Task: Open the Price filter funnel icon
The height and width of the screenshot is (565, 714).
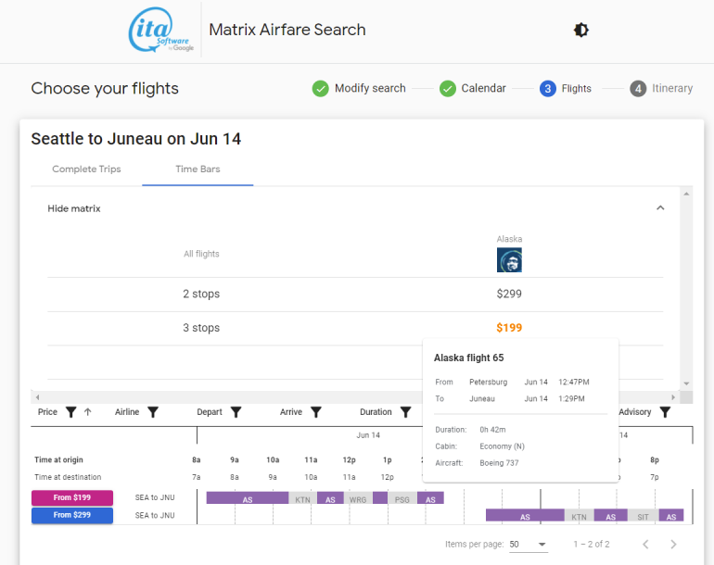Action: (70, 412)
